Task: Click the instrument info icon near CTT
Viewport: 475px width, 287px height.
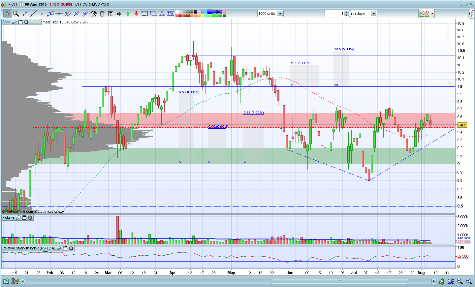Action: [21, 4]
